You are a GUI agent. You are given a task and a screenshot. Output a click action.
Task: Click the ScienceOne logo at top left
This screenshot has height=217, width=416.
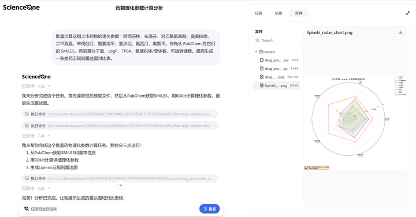point(21,8)
